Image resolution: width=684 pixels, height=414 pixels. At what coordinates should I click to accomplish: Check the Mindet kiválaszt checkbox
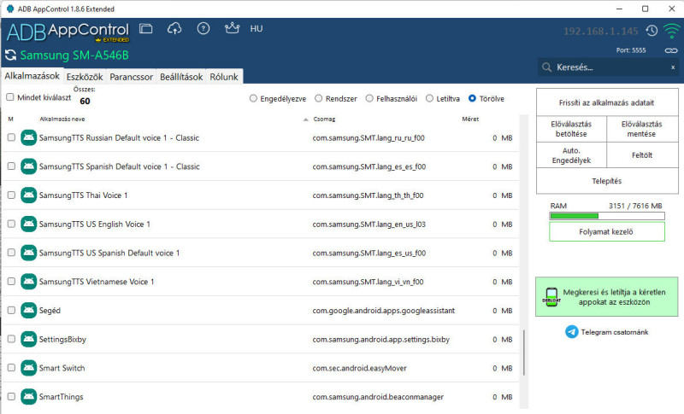point(10,97)
